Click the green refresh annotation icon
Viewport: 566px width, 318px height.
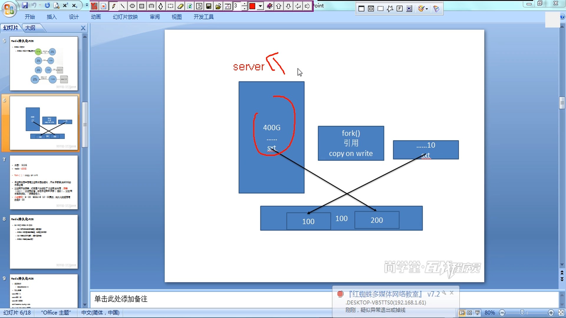coord(190,6)
